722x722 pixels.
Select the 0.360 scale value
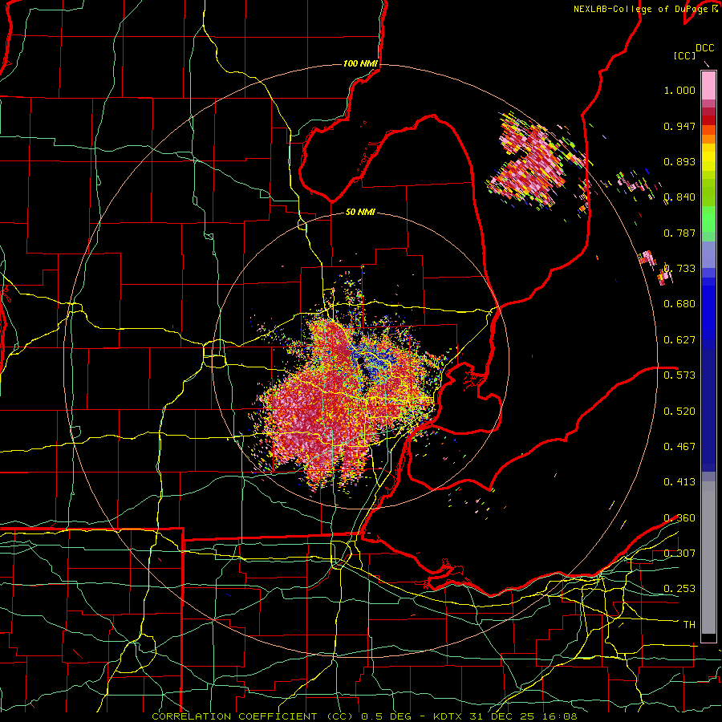click(x=679, y=517)
